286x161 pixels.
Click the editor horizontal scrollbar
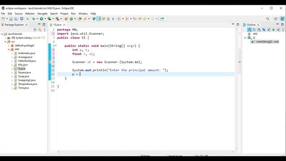point(146,152)
